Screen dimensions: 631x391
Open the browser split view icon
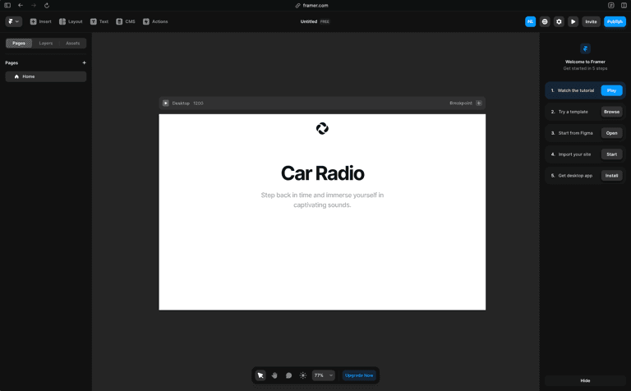tap(624, 5)
